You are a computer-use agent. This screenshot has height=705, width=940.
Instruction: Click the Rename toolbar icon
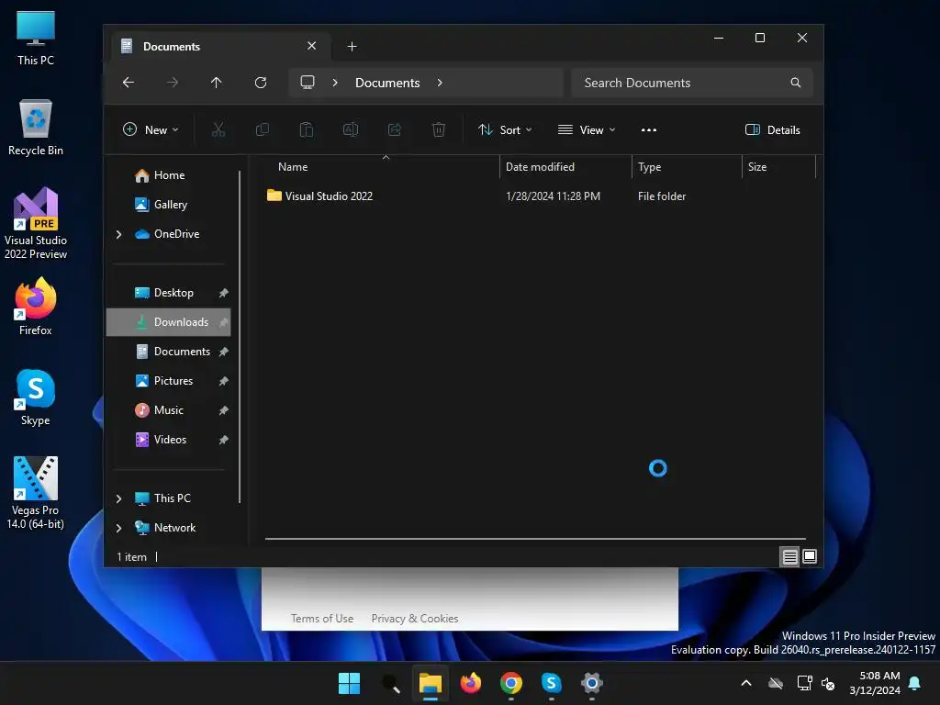pos(350,129)
